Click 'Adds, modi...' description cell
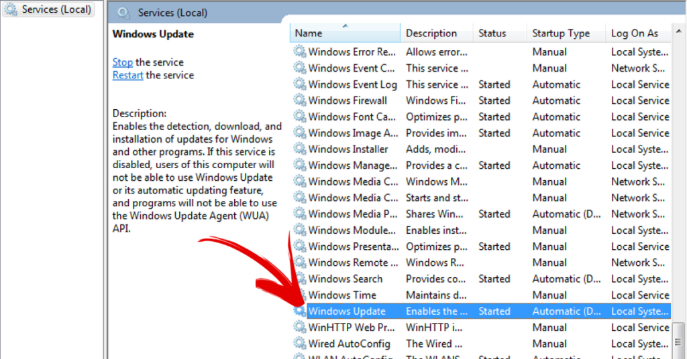This screenshot has height=359, width=687. (x=435, y=149)
